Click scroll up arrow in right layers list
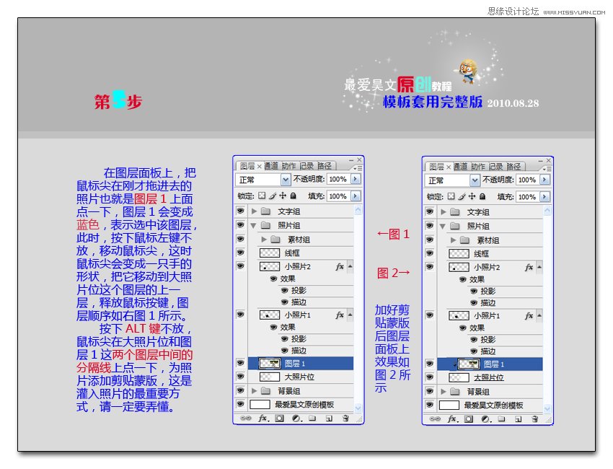Viewport: 613px width, 469px height. tap(547, 211)
